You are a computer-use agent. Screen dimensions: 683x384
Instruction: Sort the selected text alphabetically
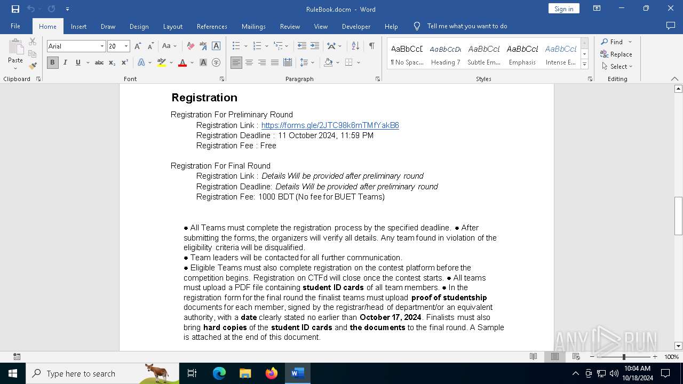[355, 46]
